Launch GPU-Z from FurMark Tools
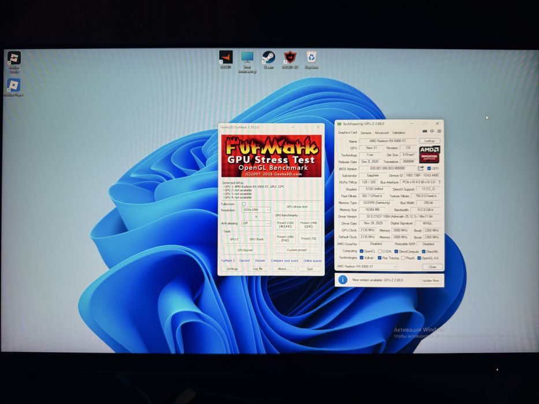The height and width of the screenshot is (404, 539). click(234, 239)
